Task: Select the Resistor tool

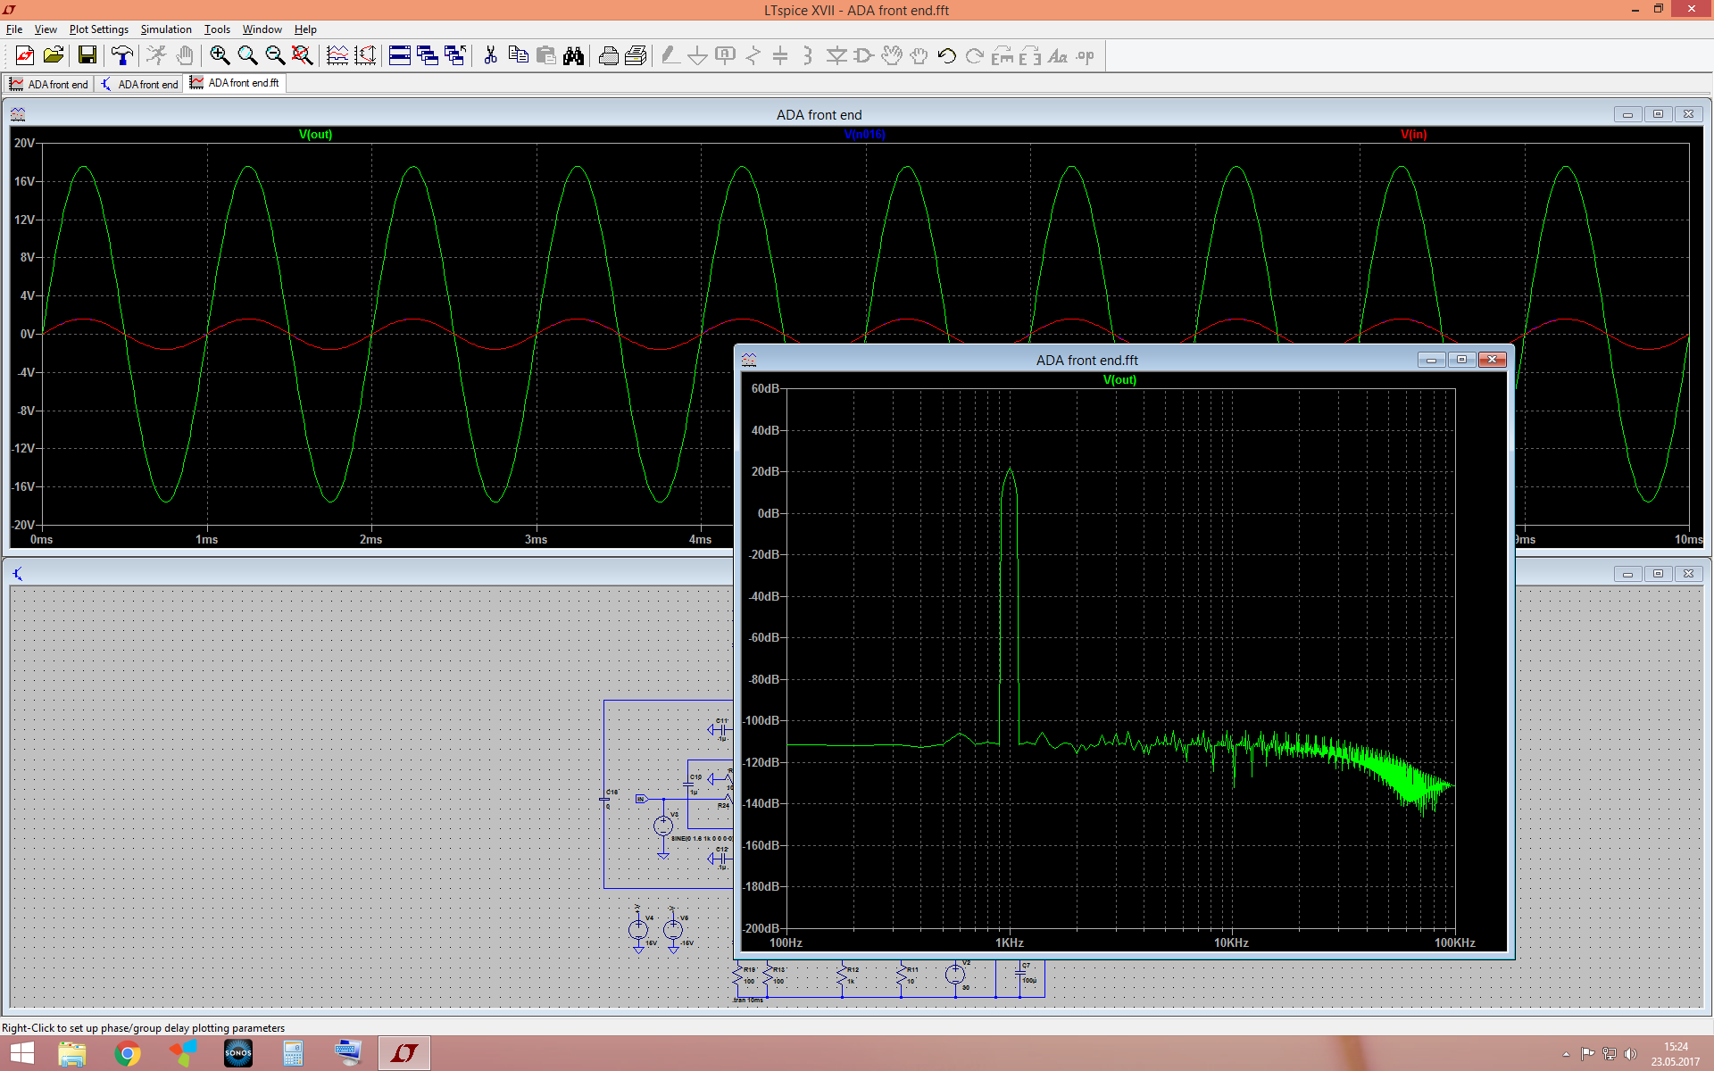Action: click(x=753, y=56)
